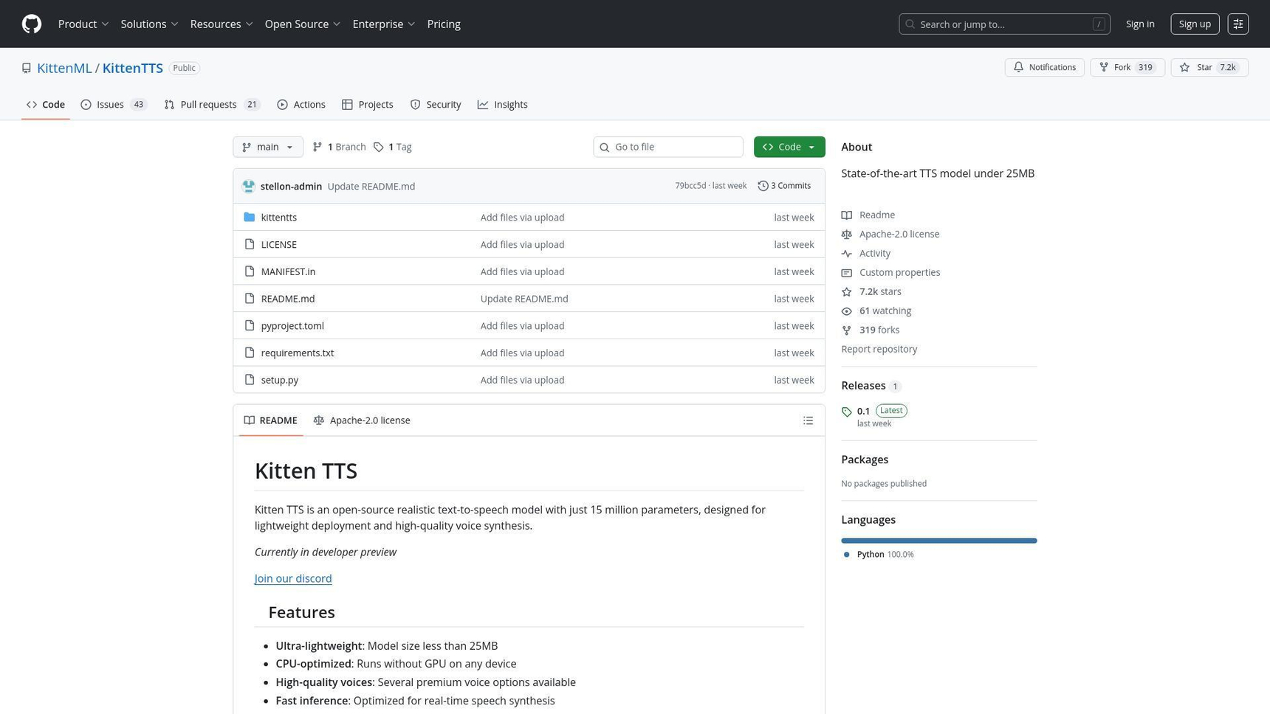Click the Sign up button
Image resolution: width=1270 pixels, height=714 pixels.
click(x=1194, y=24)
